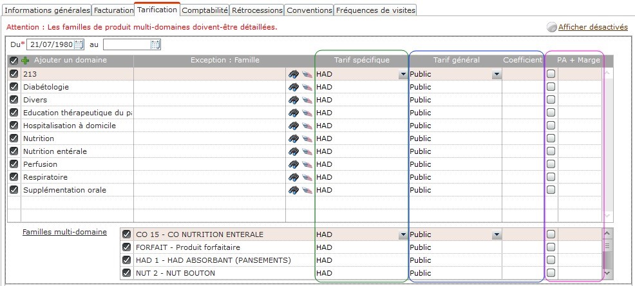Toggle the Afficher désactivés round indicator

[x=551, y=27]
